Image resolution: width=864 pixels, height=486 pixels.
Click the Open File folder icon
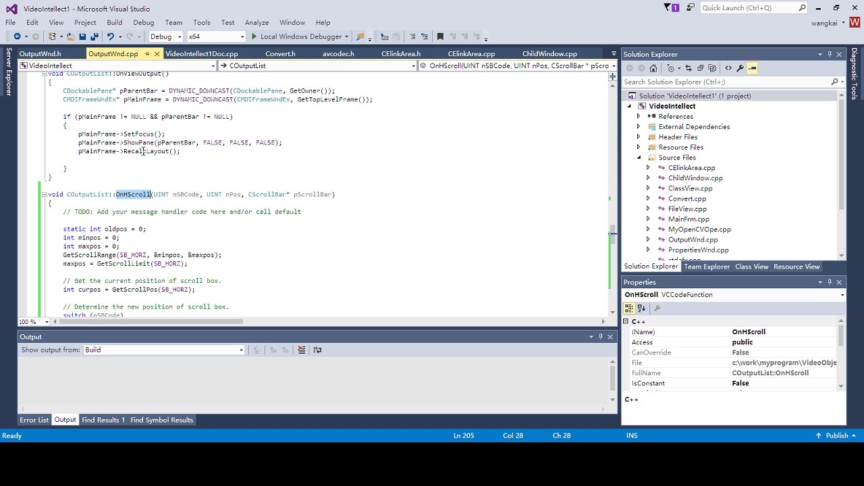coord(70,36)
